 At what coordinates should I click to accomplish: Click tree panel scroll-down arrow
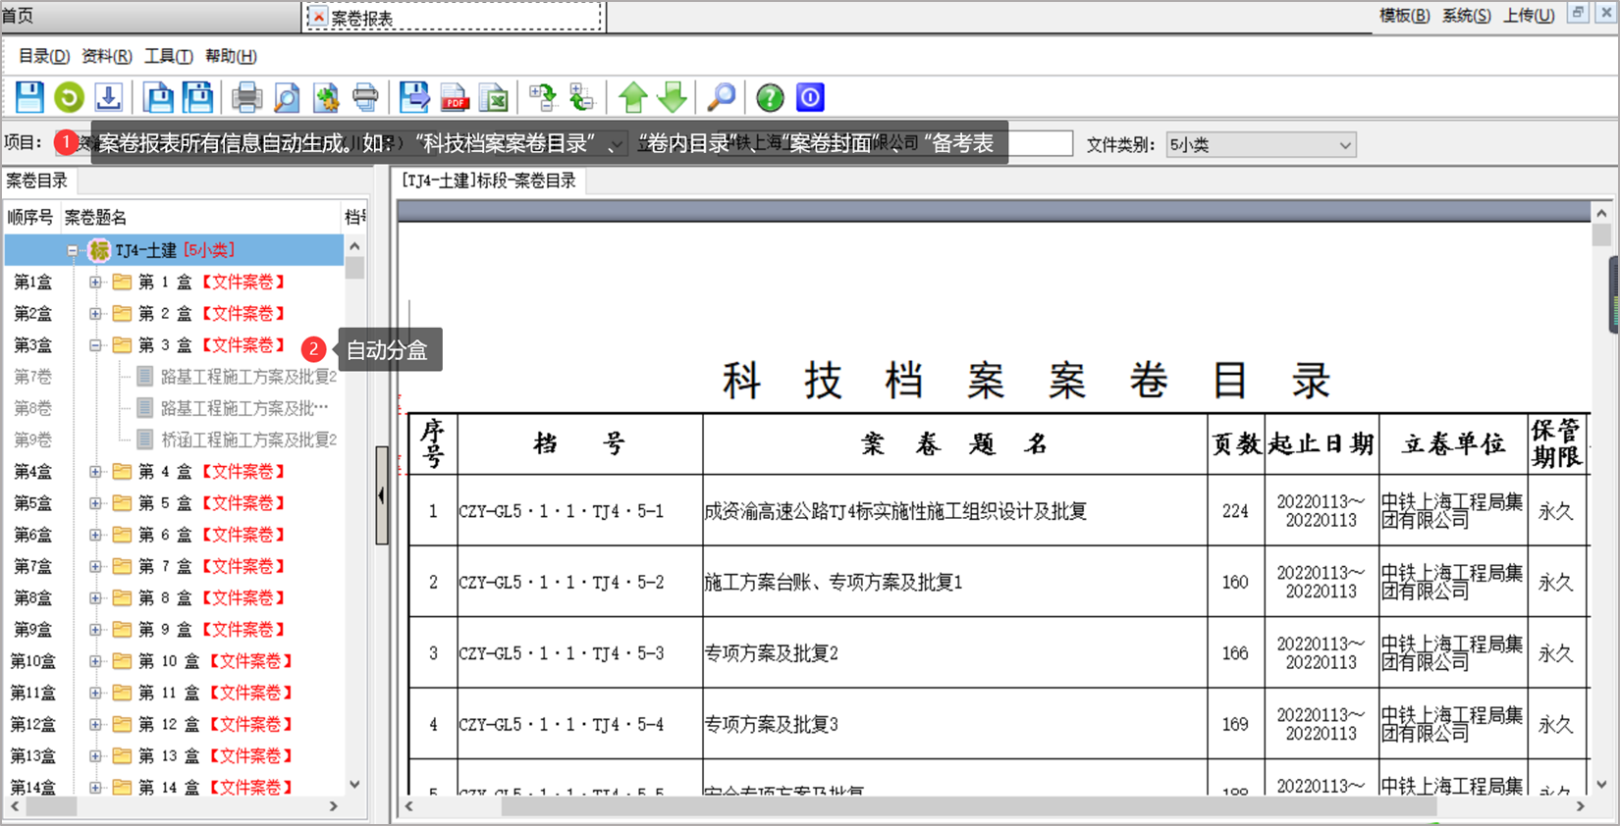click(354, 784)
